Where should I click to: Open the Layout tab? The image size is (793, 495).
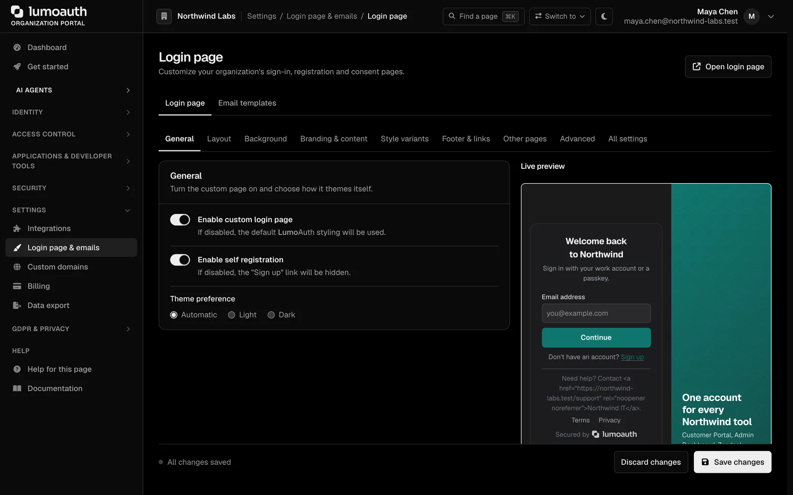pyautogui.click(x=219, y=139)
